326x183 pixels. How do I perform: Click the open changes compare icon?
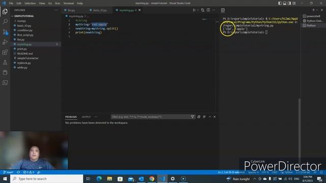tap(203, 10)
